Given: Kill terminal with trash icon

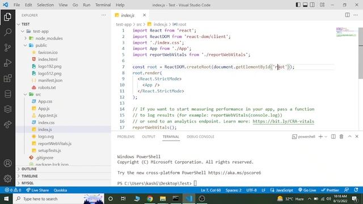Looking at the screenshot, I should [x=341, y=137].
